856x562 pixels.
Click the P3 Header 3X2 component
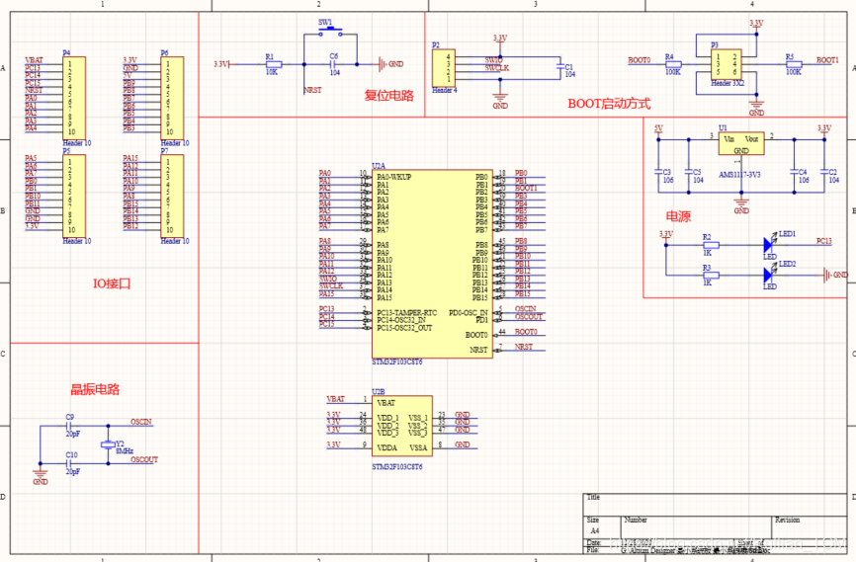pos(727,64)
